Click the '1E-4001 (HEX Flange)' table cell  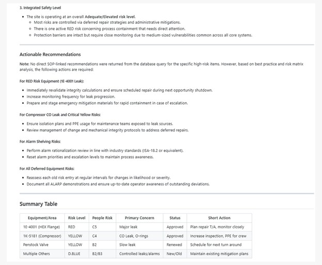click(41, 227)
